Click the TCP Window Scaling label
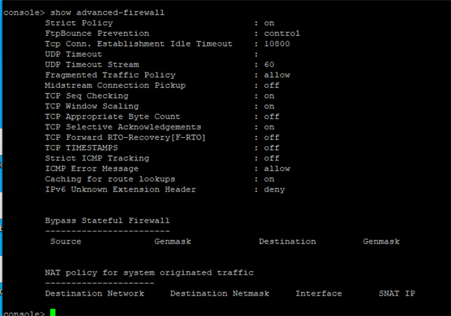451x316 pixels. (x=92, y=106)
